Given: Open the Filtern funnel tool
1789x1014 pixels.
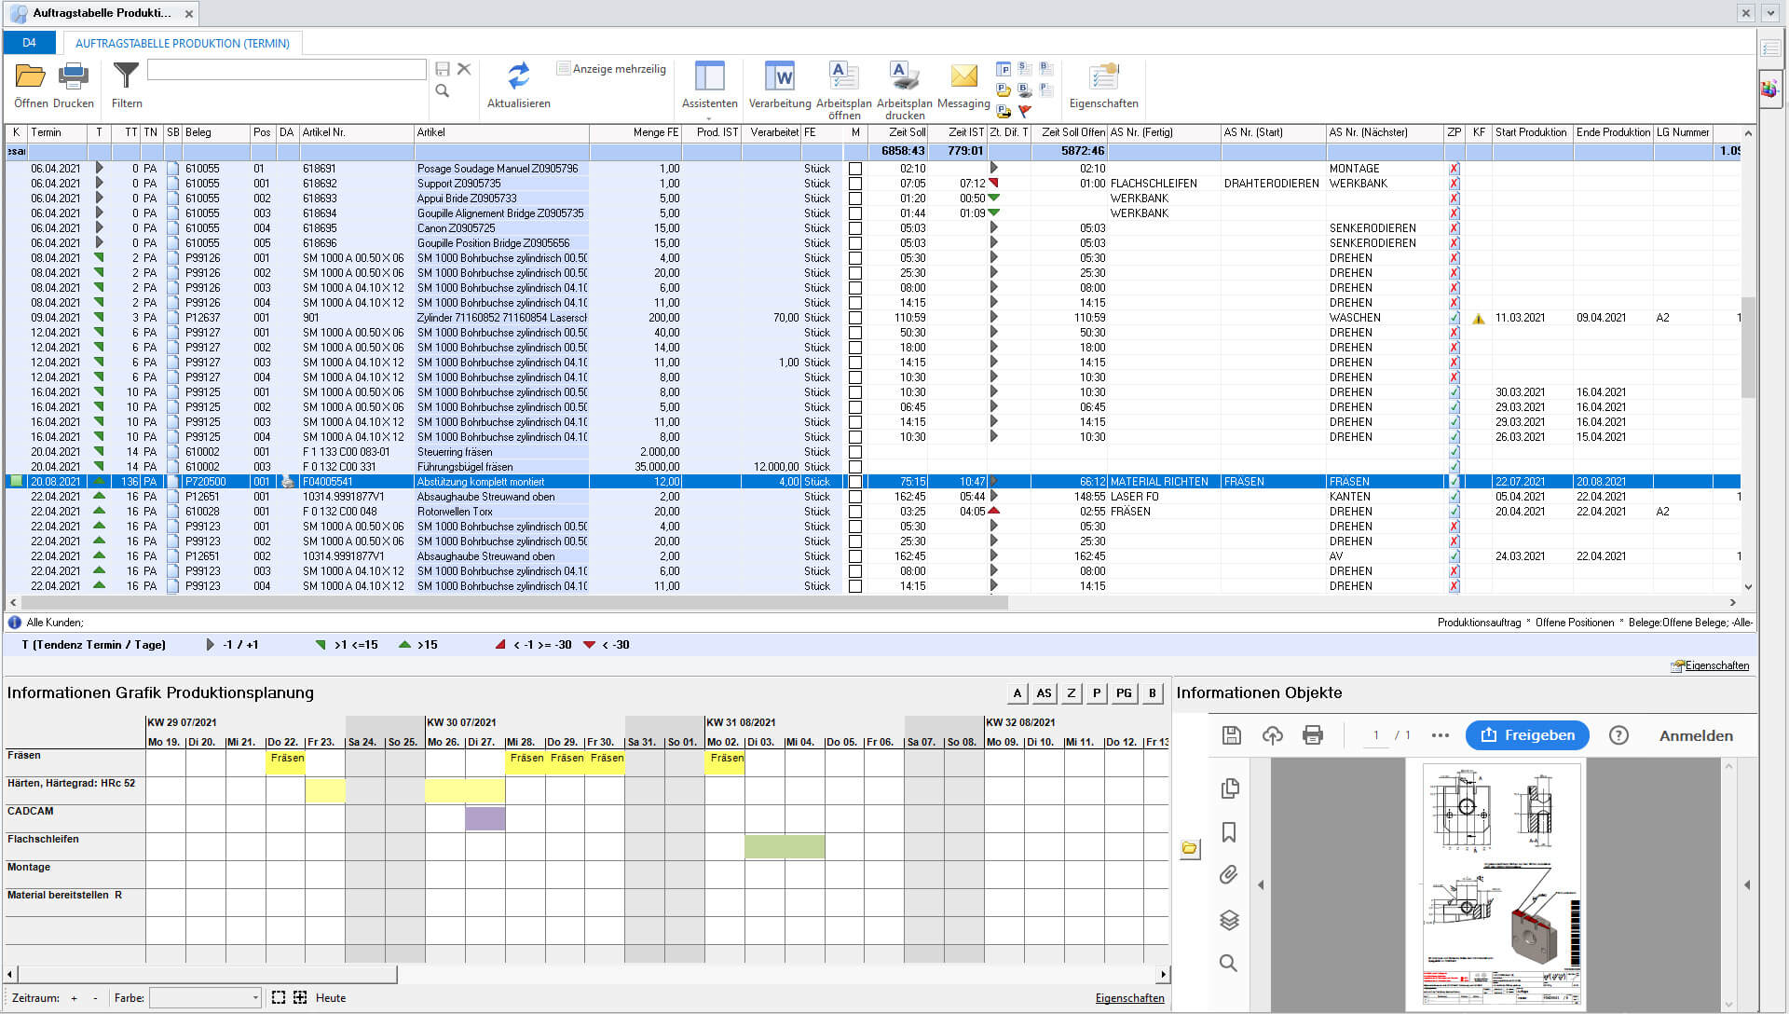Looking at the screenshot, I should click(126, 75).
